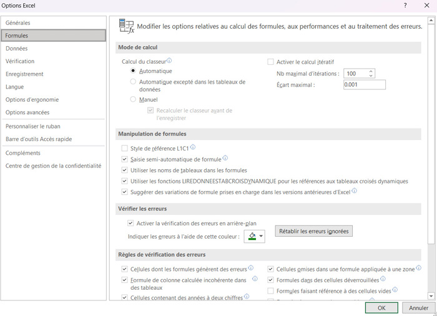Click info icon for Cellules omises dans une formule
The image size is (437, 316).
tap(418, 269)
